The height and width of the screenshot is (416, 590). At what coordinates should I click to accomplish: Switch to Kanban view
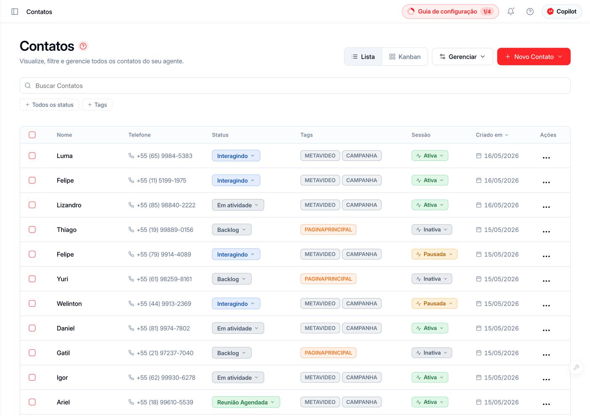[x=405, y=56]
